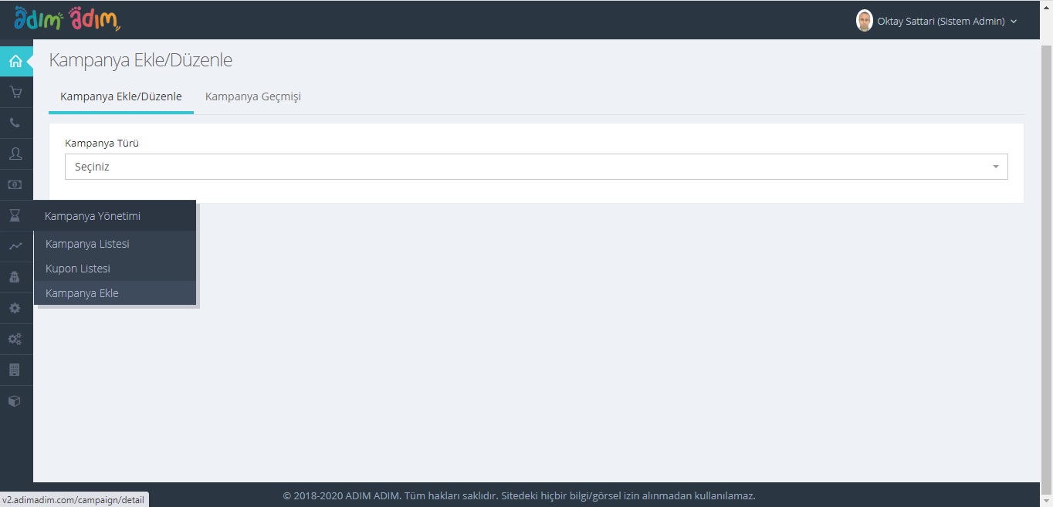The image size is (1053, 507).
Task: Click the building icon in sidebar
Action: (x=15, y=370)
